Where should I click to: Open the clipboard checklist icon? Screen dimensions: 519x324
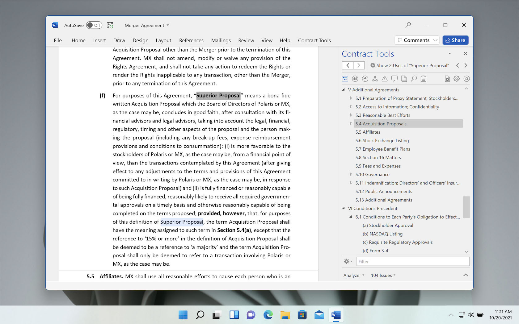pos(424,79)
